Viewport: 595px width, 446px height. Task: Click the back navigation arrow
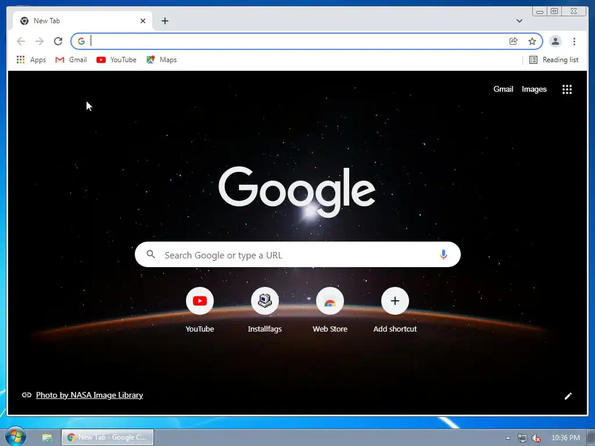pos(21,41)
